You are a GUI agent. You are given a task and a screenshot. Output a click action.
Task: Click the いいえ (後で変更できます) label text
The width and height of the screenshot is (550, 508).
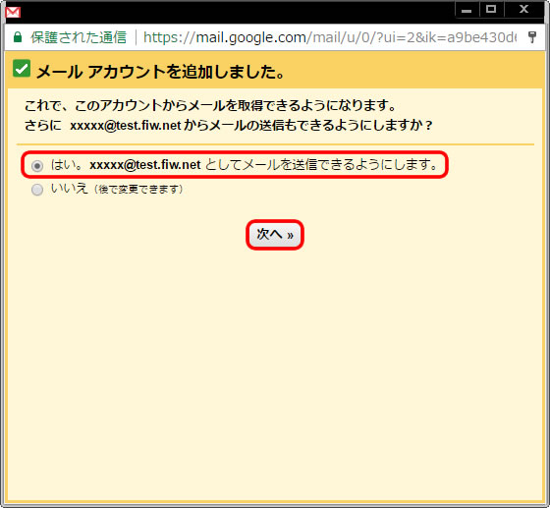tap(117, 189)
